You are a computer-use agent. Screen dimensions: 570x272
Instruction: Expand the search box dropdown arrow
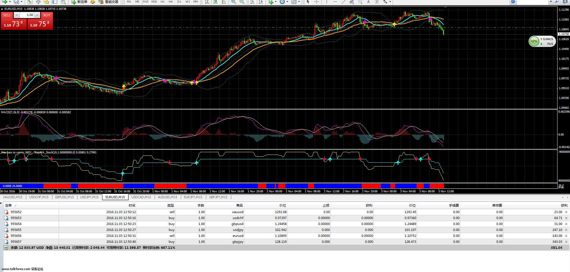(x=551, y=1)
